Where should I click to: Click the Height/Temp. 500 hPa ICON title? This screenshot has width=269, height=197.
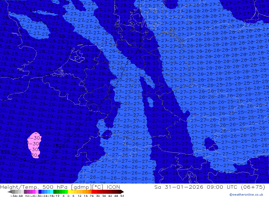point(60,187)
